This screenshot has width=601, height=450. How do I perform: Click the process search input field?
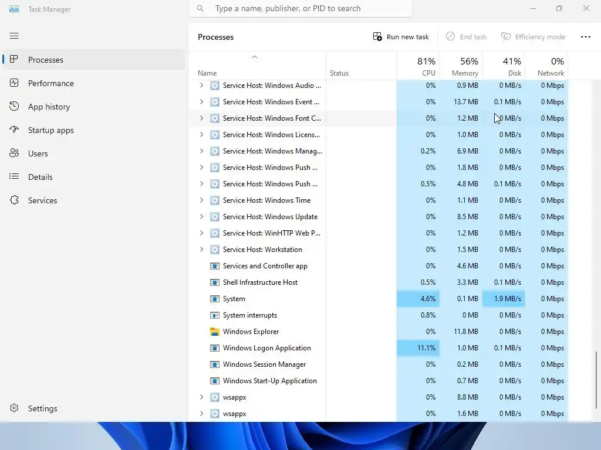click(300, 8)
